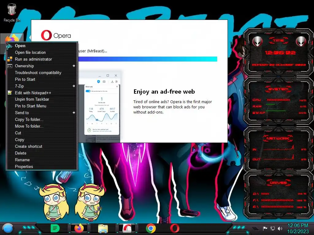Click the network tray icon

pos(273,228)
